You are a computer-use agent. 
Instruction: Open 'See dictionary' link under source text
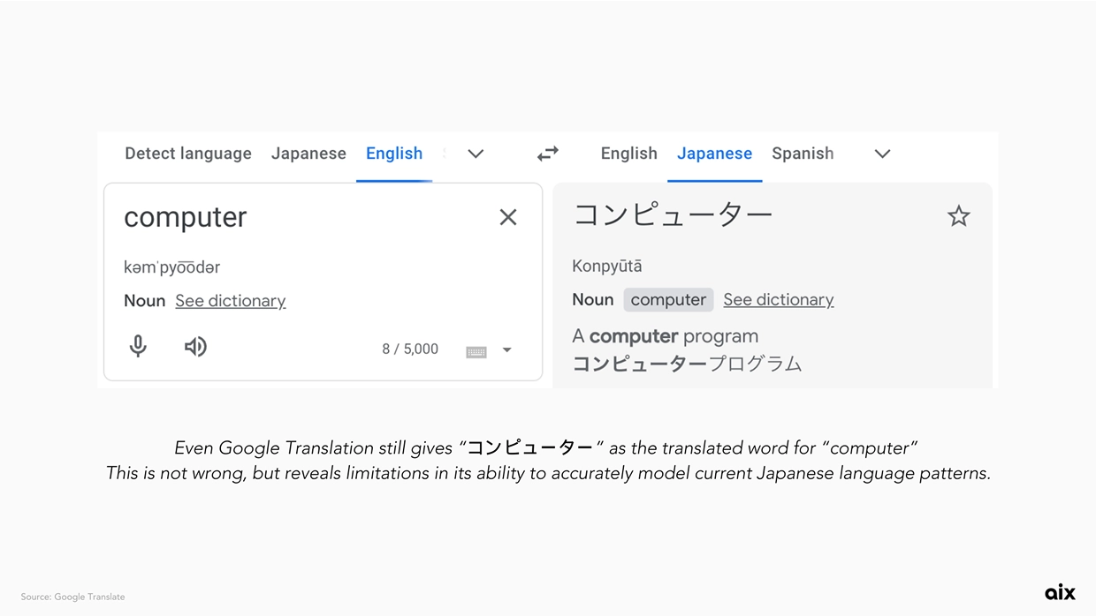(x=231, y=301)
